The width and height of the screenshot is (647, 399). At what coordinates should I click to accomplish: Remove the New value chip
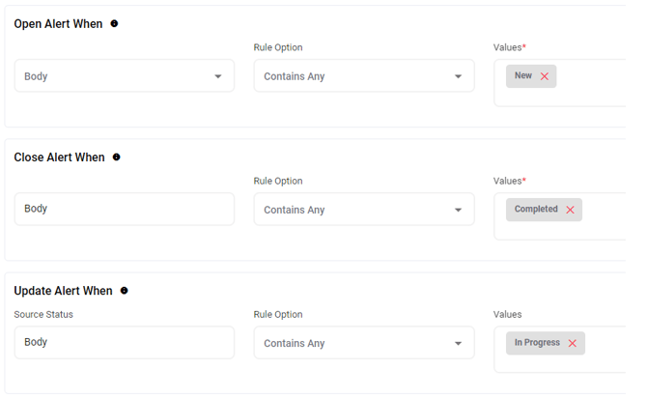click(545, 76)
